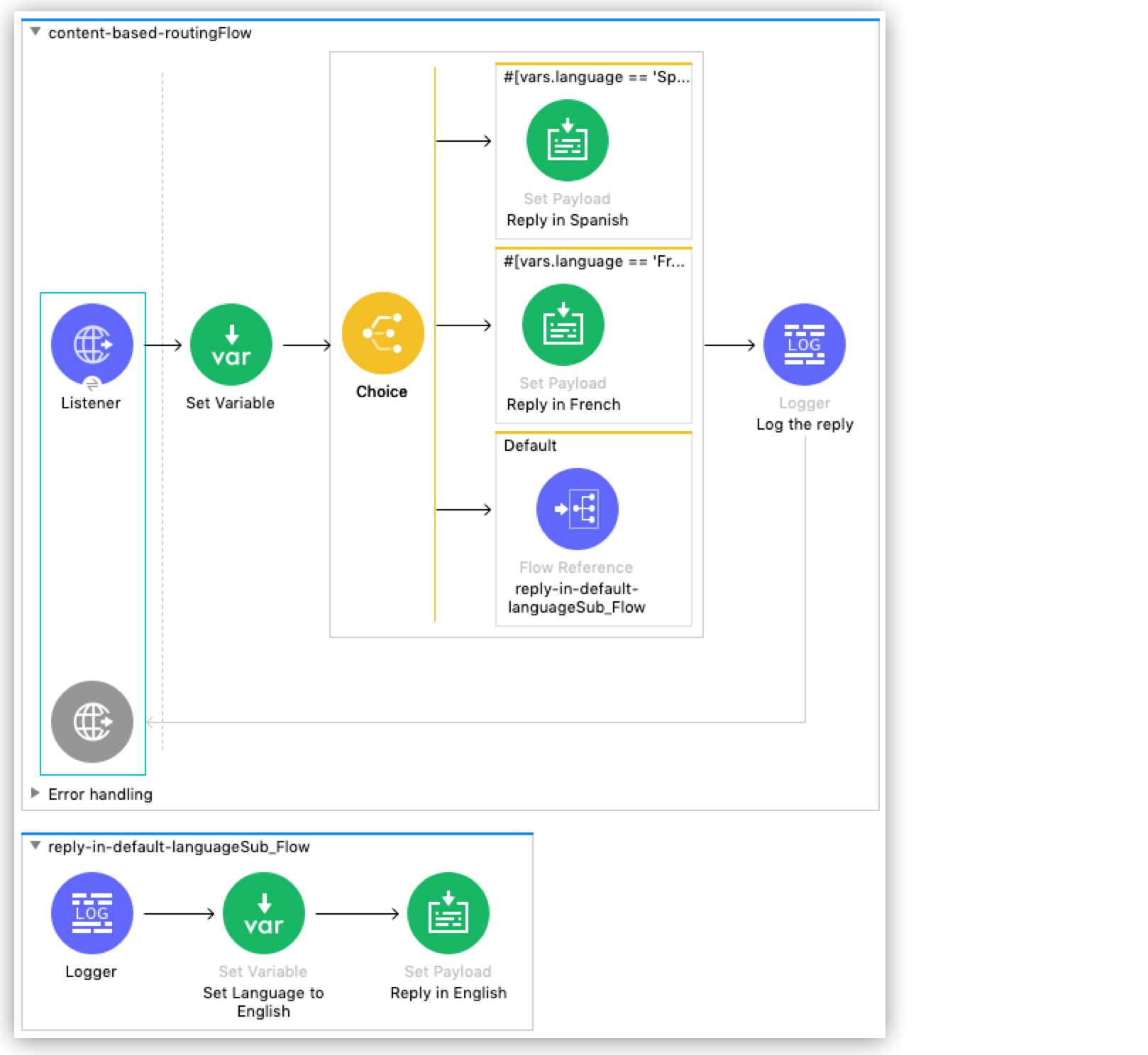
Task: Click the Reply in Spanish Set Payload icon
Action: [567, 140]
